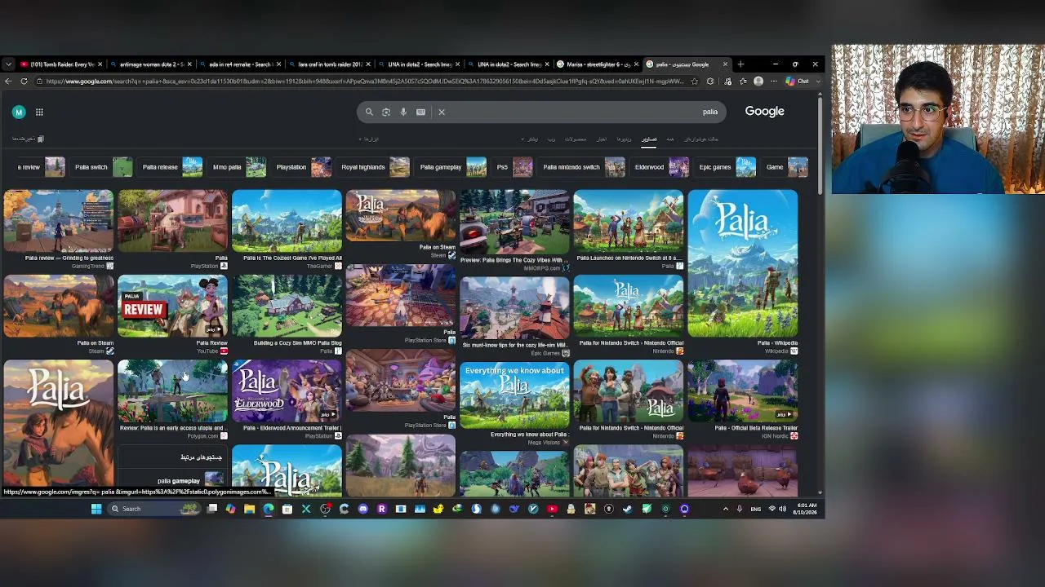This screenshot has height=587, width=1045.
Task: Open the Palia Review thumbnail with red REVIEW banner
Action: pyautogui.click(x=172, y=306)
